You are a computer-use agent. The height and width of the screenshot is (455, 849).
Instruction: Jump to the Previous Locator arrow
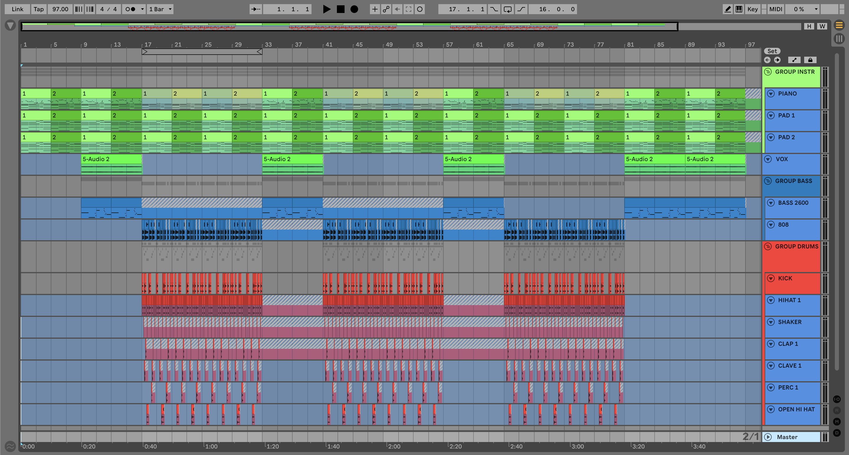pos(767,60)
